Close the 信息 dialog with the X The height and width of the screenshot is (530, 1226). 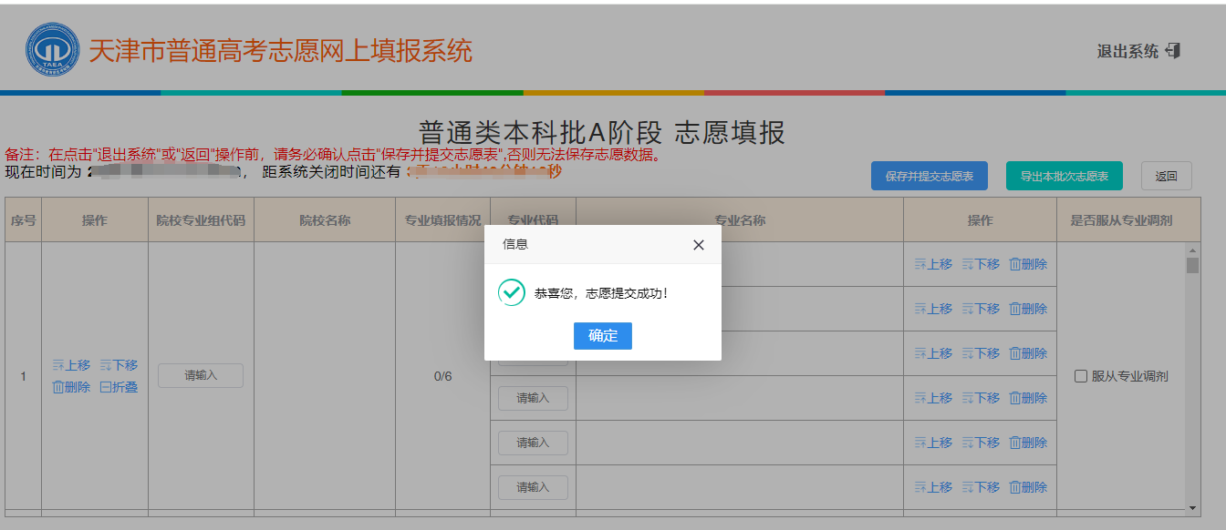pos(699,245)
